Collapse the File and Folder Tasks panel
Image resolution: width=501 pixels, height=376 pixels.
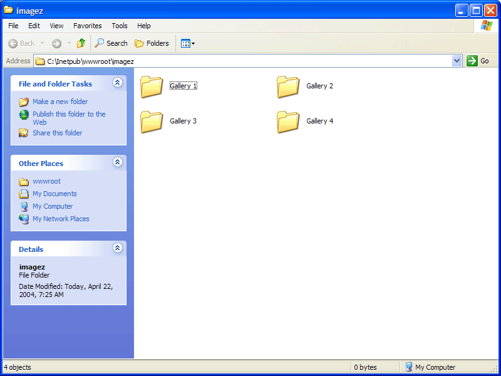(117, 83)
